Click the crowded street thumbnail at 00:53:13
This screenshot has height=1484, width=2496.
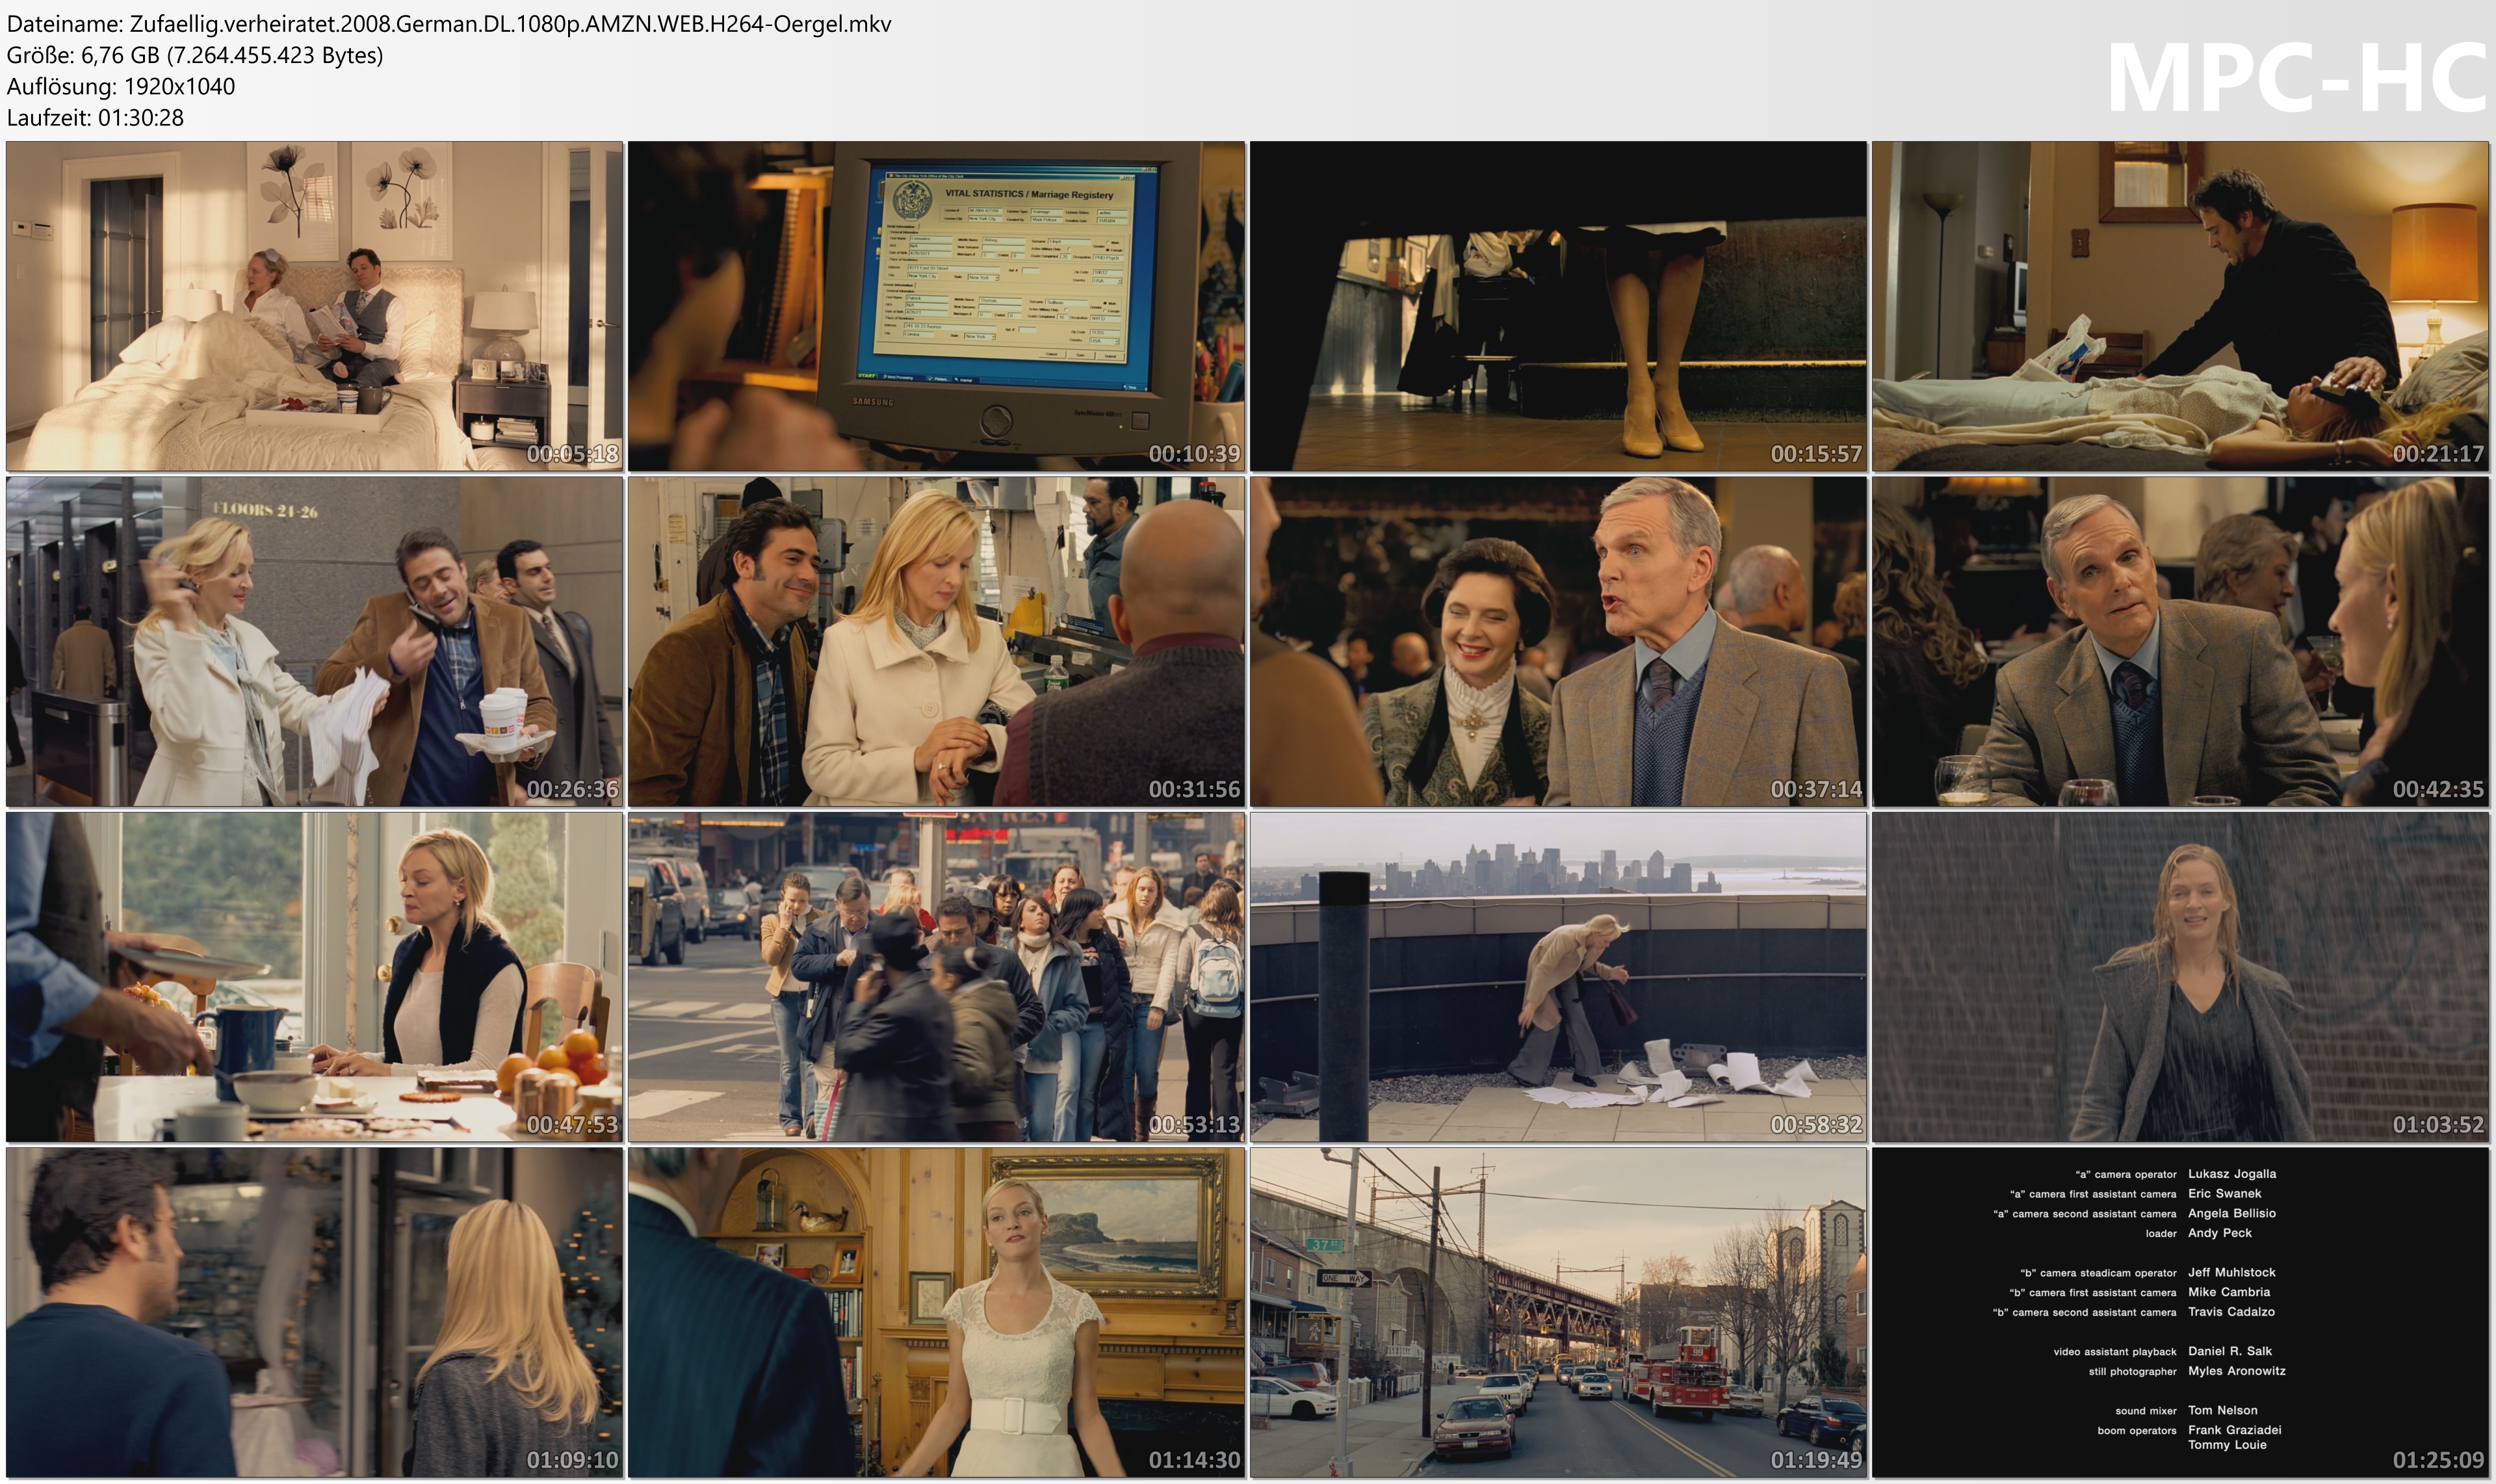[936, 977]
